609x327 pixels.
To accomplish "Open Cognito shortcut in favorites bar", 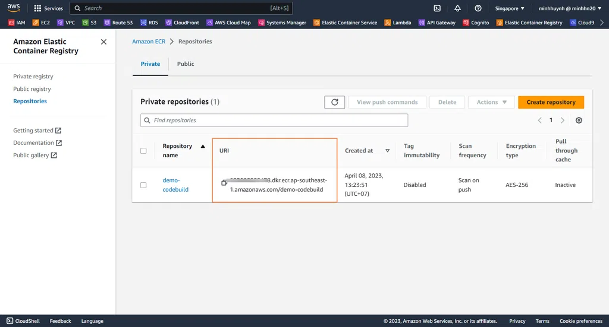I will [476, 23].
